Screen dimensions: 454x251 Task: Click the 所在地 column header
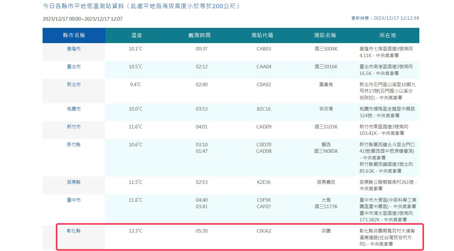(388, 35)
